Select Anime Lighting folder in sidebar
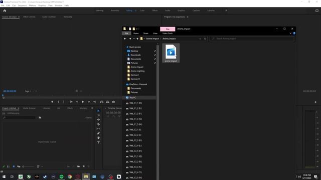Screen dimensions: 321x180 (137, 71)
